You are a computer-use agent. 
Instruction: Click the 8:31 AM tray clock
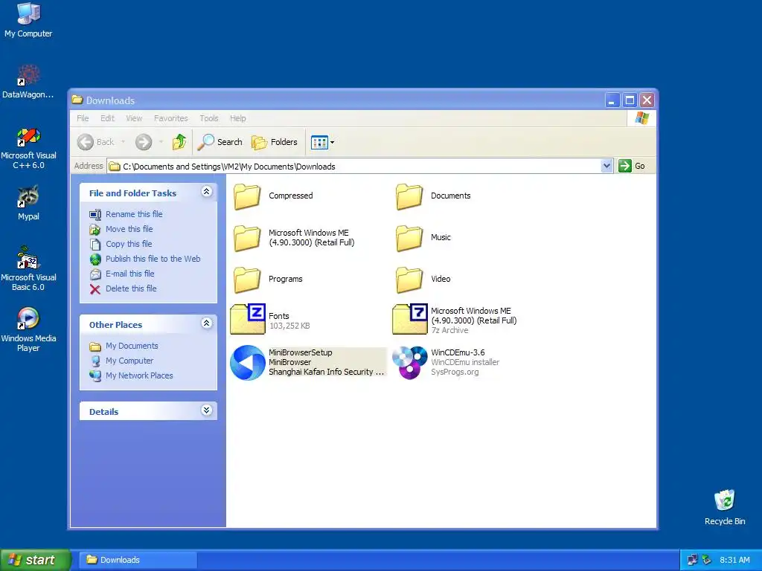point(734,561)
